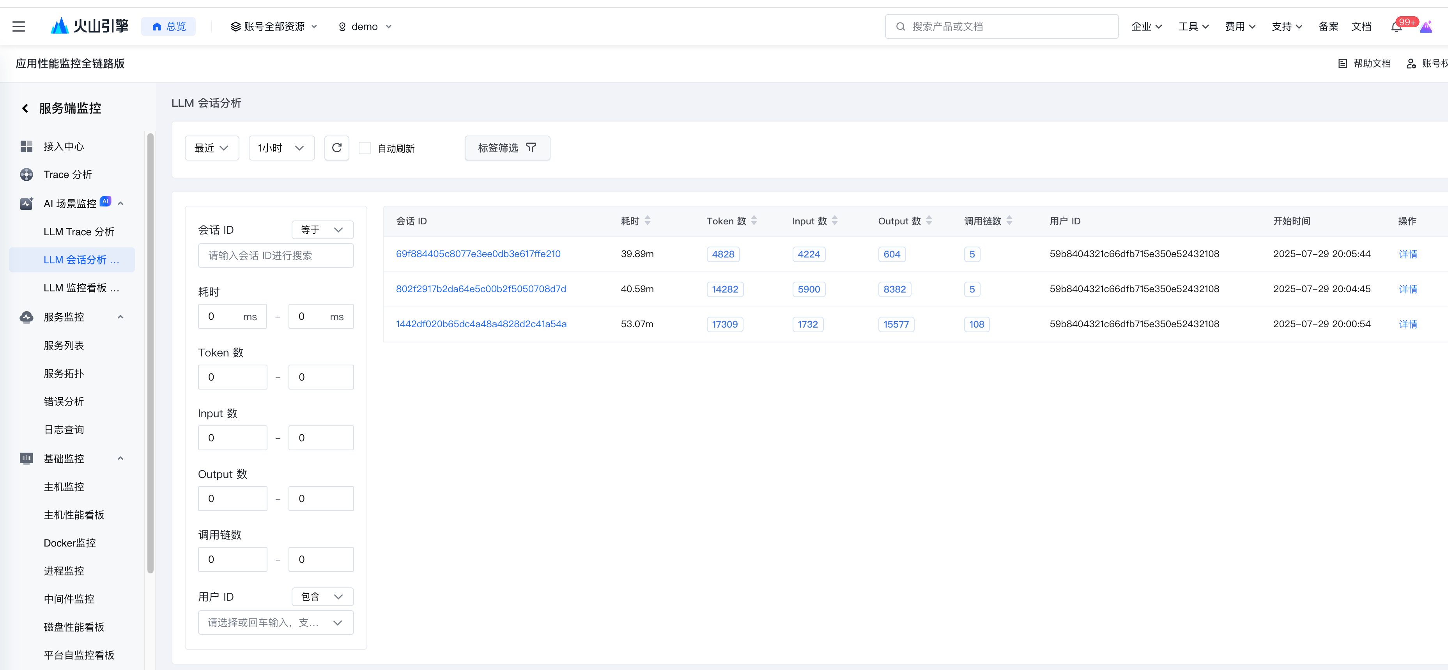Click the Trace 分析 sidebar icon
The width and height of the screenshot is (1448, 670).
click(x=27, y=175)
